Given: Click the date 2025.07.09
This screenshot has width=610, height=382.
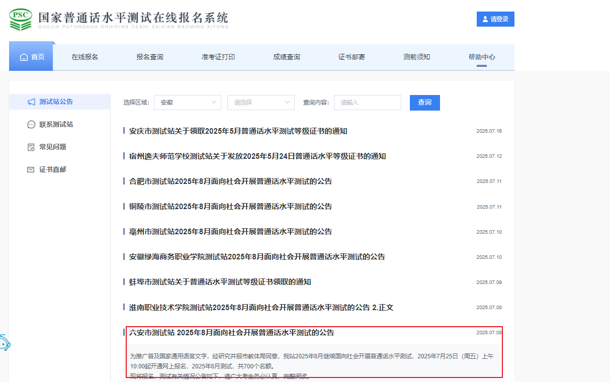Looking at the screenshot, I should coord(489,282).
